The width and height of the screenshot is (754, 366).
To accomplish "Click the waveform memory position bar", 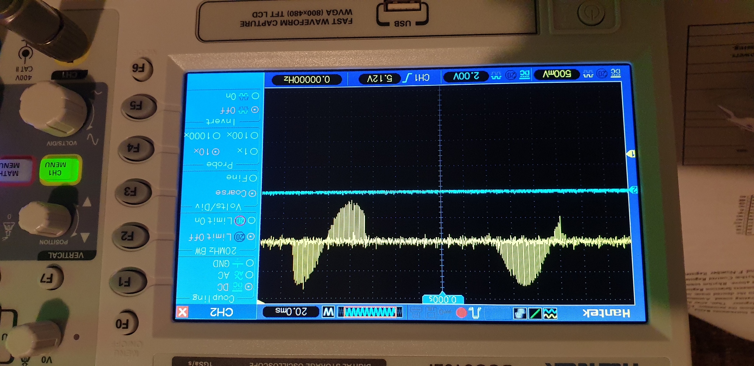I will point(370,312).
